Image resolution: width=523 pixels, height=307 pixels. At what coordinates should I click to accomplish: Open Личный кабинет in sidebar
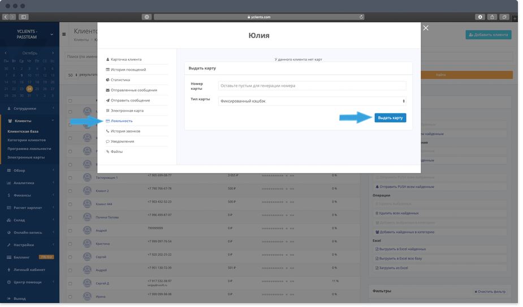(x=30, y=270)
